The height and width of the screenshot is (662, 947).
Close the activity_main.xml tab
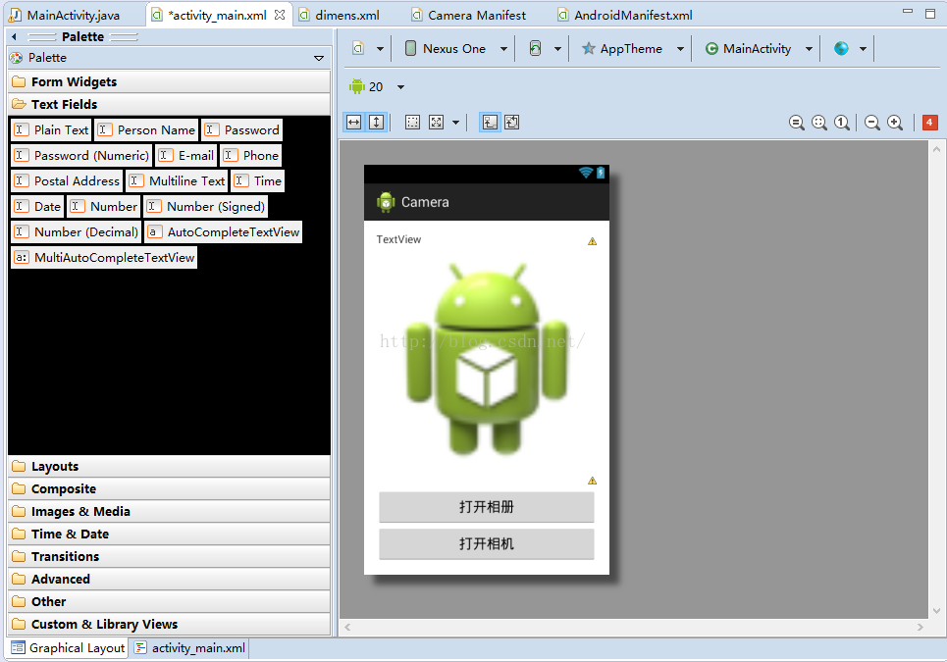point(280,15)
